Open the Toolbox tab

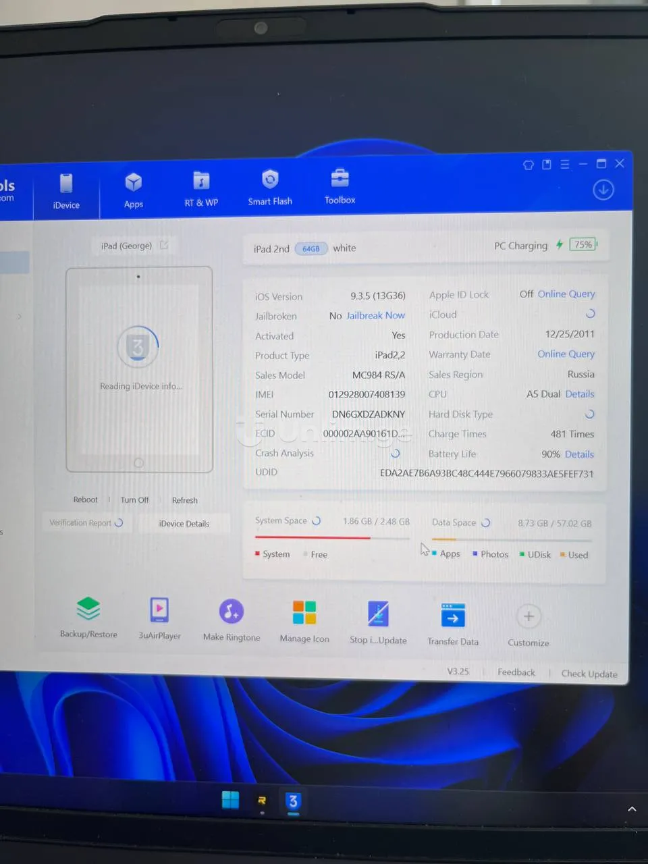click(340, 186)
